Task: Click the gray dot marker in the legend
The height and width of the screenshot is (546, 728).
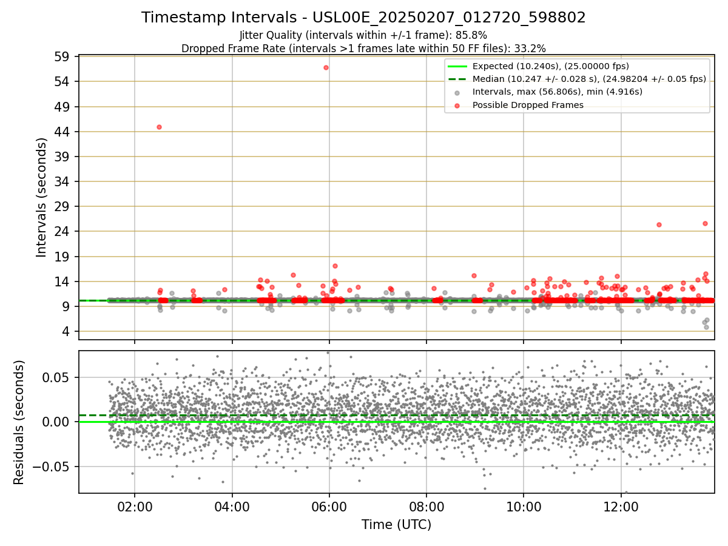Action: tap(457, 92)
